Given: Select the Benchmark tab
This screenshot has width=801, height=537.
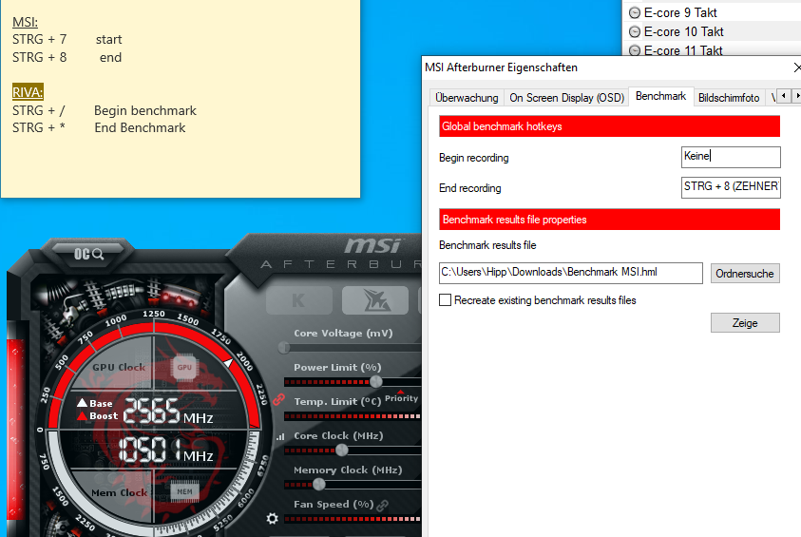Looking at the screenshot, I should click(x=660, y=96).
